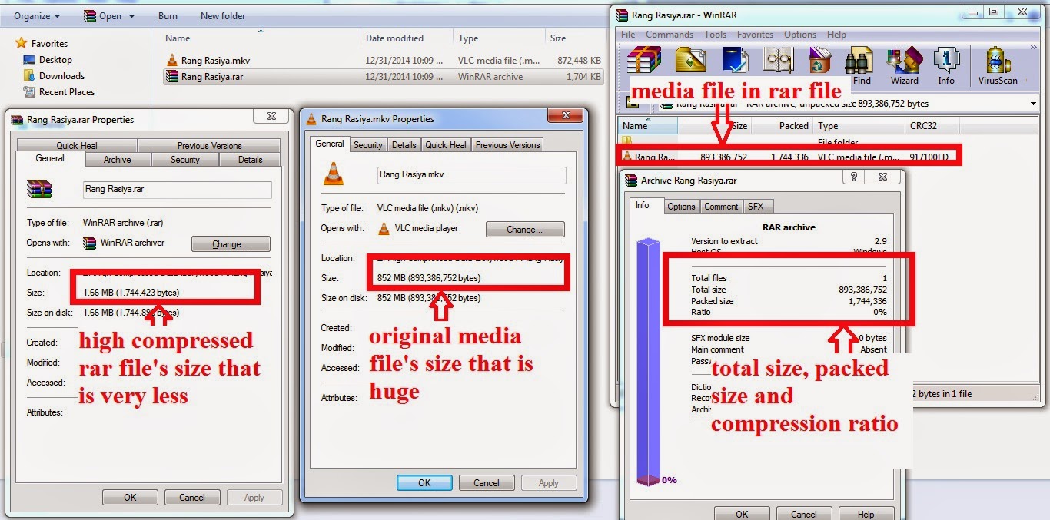Select the Rang Rasiya.mkv row in Explorer

pyautogui.click(x=384, y=60)
